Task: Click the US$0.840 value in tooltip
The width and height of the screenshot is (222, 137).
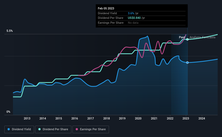Action: 134,18
